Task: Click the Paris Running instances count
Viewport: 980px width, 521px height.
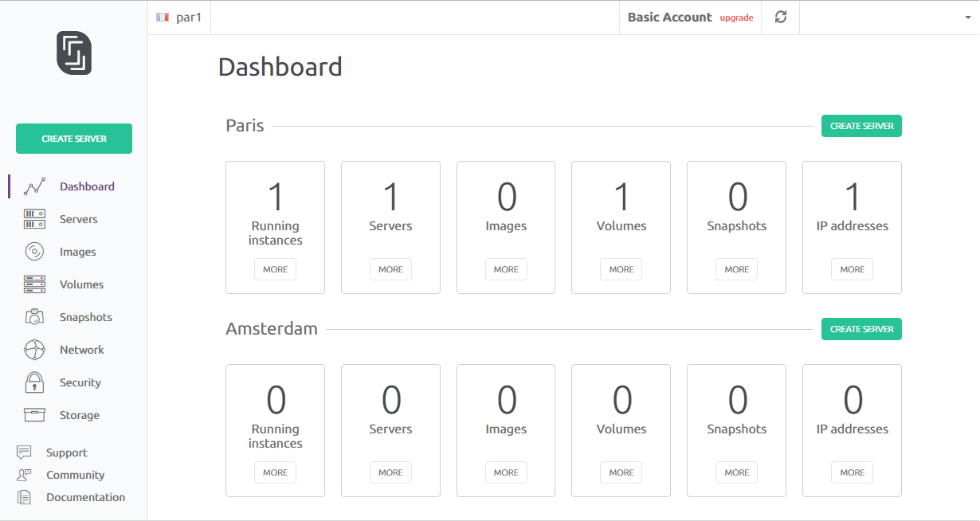Action: tap(276, 197)
